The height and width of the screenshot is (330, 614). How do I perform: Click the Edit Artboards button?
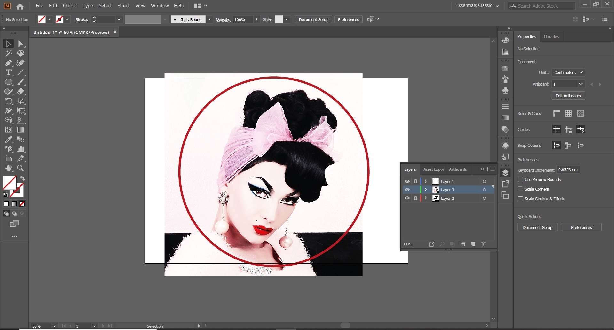click(568, 96)
